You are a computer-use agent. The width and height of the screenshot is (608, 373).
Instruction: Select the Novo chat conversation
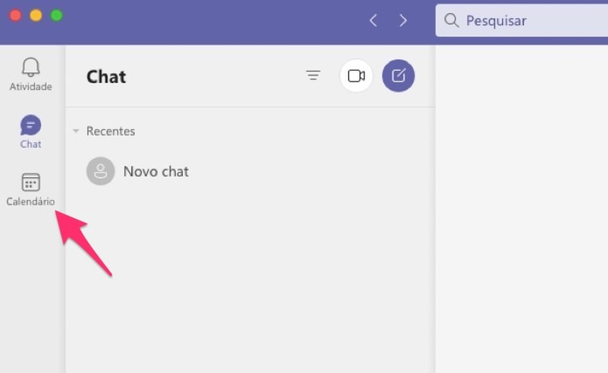156,171
